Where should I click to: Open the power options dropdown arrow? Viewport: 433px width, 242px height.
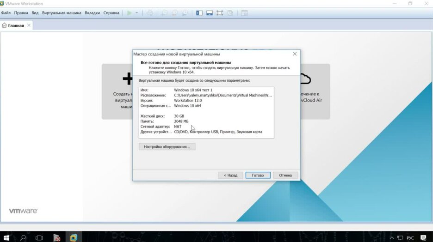(x=136, y=13)
